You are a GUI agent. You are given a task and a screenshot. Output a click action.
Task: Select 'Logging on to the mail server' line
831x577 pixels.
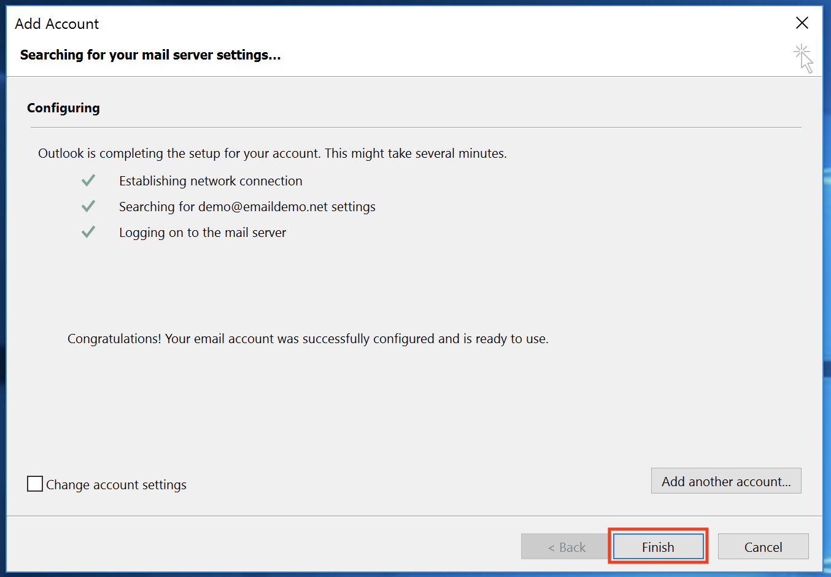(x=203, y=233)
